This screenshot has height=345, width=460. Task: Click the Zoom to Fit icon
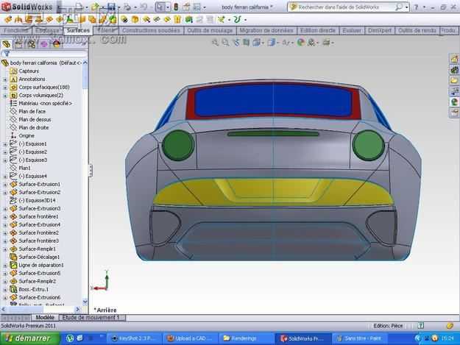click(216, 43)
